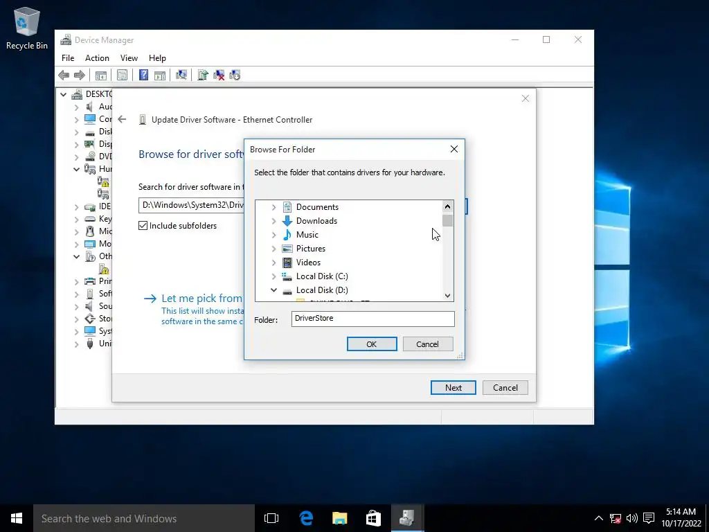Select Documents in the folder tree

(x=317, y=207)
